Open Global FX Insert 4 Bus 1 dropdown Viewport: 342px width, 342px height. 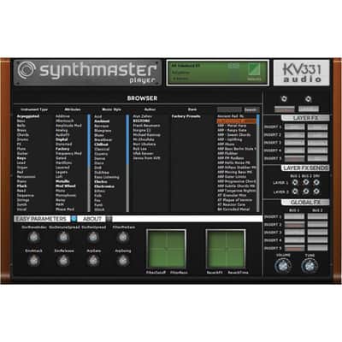tap(294, 240)
